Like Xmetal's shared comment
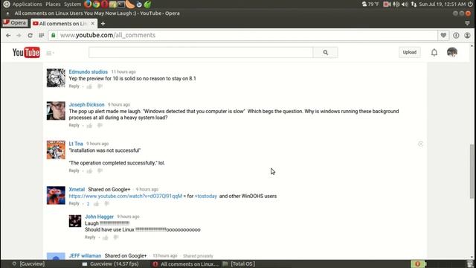Screen dimensions: 476x268 point(96,203)
